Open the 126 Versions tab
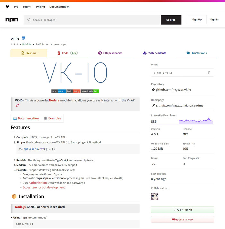The image size is (225, 229). pyautogui.click(x=196, y=53)
